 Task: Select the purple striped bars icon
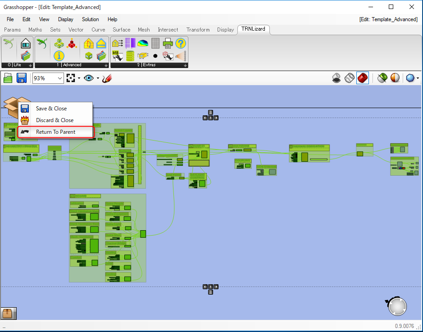130,43
